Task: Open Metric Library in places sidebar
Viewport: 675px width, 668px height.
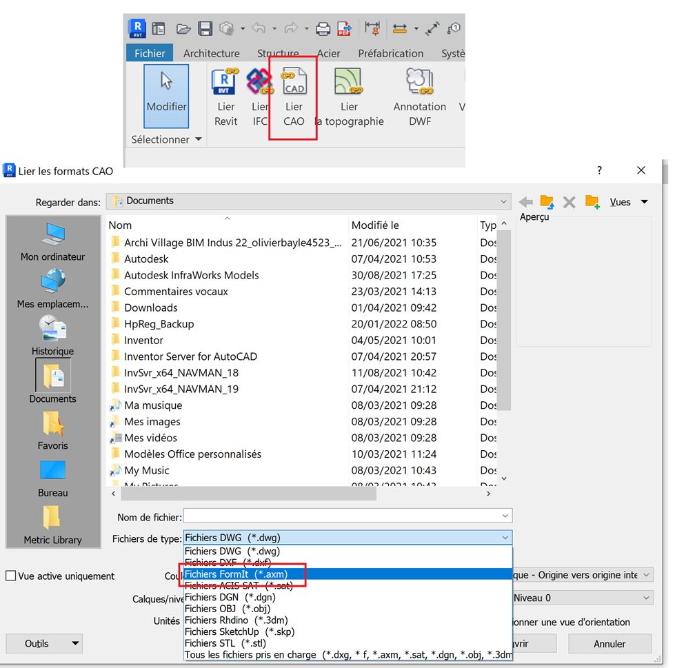Action: coord(52,525)
